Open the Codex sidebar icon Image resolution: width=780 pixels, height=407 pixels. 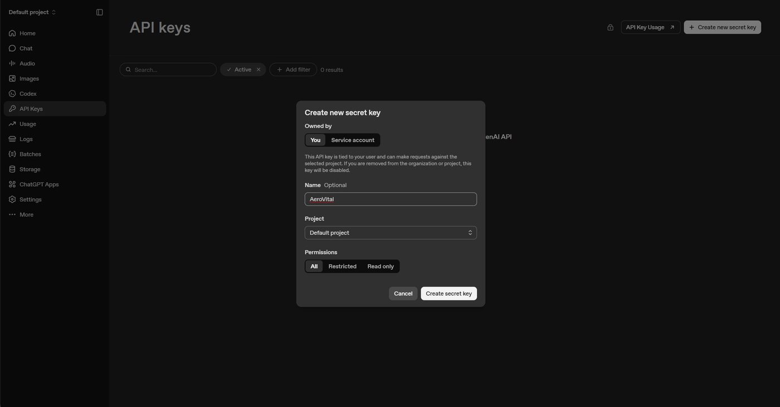[x=12, y=94]
